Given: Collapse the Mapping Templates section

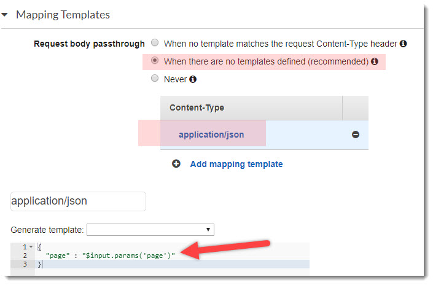Looking at the screenshot, I should (4, 15).
